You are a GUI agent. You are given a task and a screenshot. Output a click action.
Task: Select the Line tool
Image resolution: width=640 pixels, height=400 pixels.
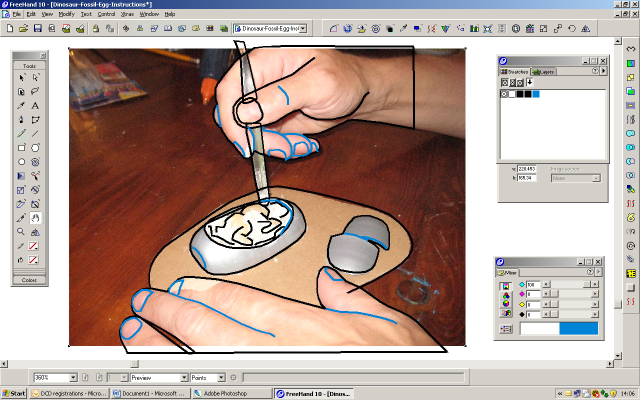coord(35,133)
